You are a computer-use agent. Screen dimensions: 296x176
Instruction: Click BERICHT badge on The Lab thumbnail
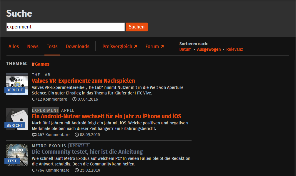15,90
